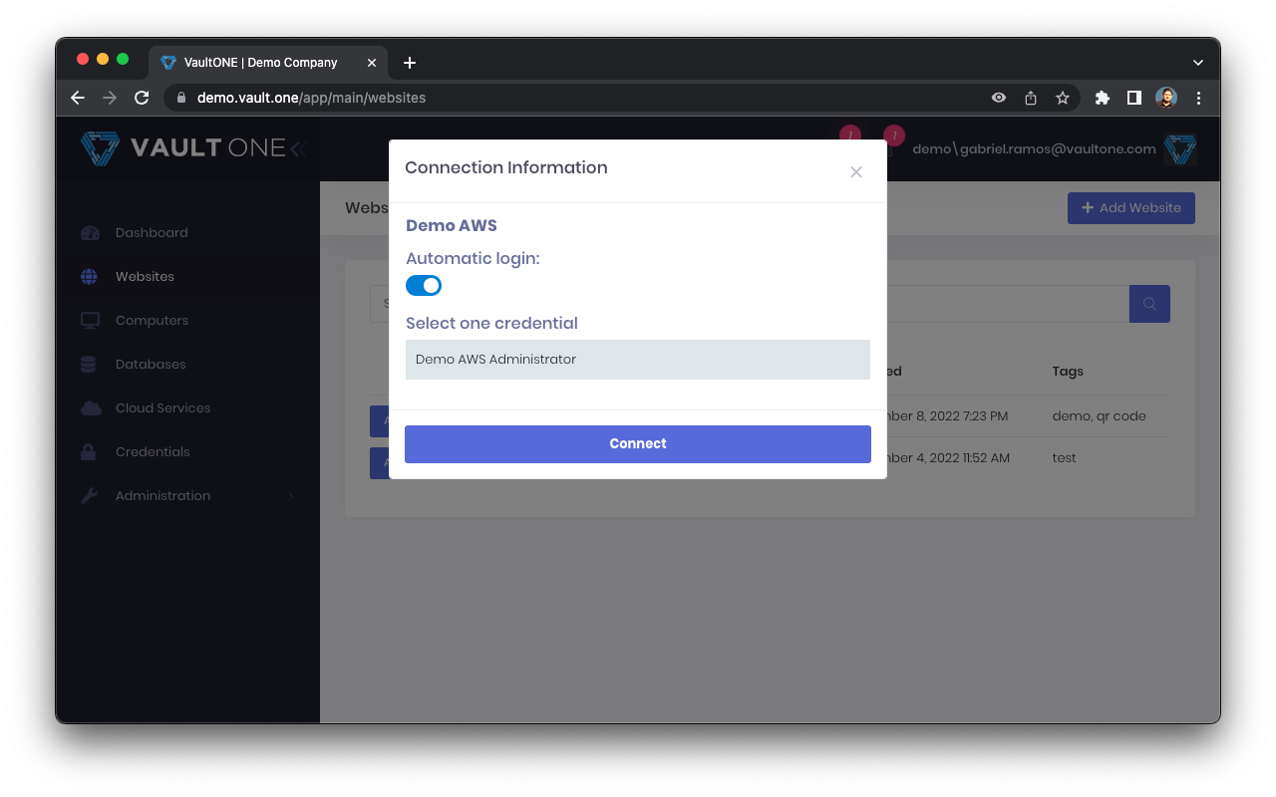Click the Credentials padlock icon
The image size is (1276, 797).
pyautogui.click(x=89, y=452)
